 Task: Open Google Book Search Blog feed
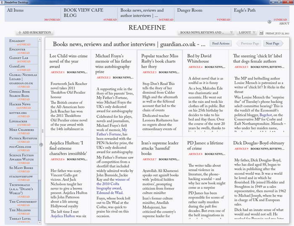click(x=21, y=95)
